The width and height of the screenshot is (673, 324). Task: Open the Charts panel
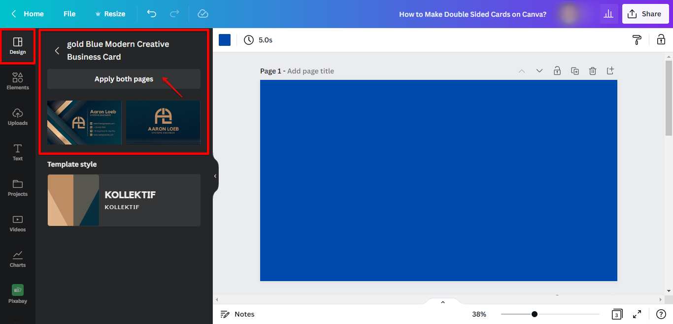(x=18, y=258)
